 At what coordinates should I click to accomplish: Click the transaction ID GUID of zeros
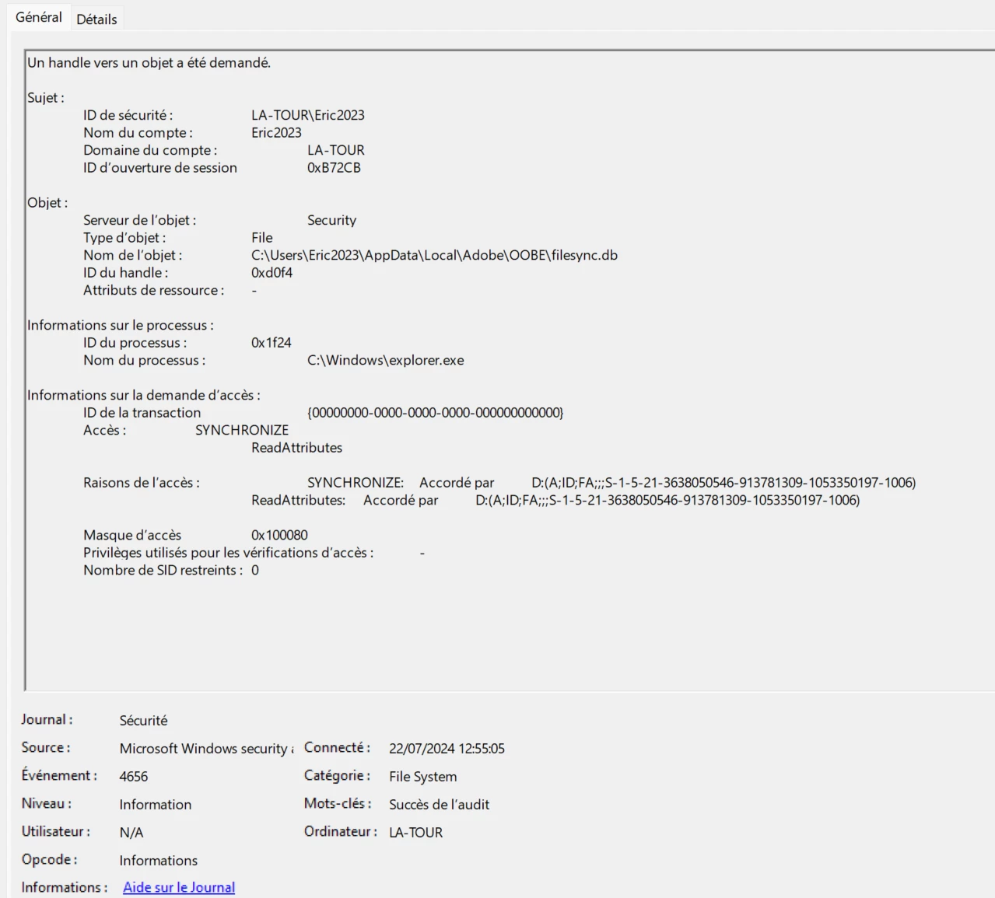tap(435, 412)
